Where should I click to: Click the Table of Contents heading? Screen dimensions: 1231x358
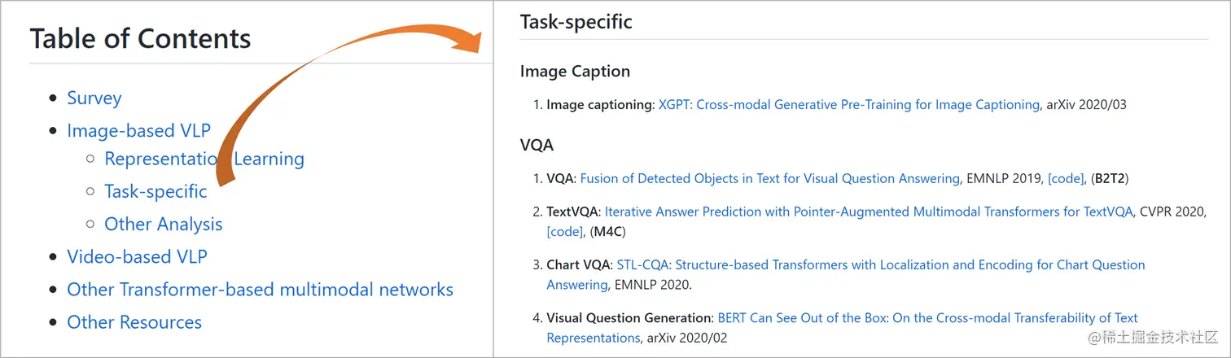[140, 38]
